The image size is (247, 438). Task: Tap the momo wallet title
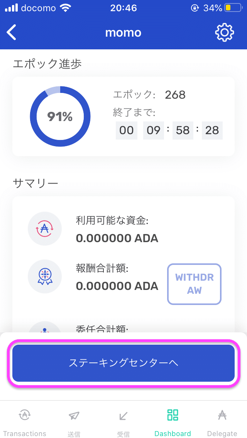pos(123,32)
